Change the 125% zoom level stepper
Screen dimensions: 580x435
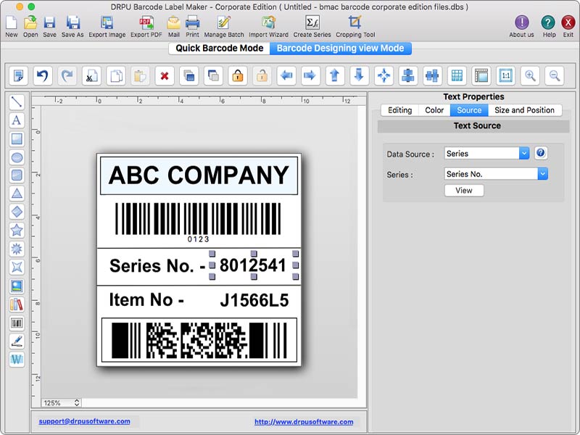coord(77,403)
